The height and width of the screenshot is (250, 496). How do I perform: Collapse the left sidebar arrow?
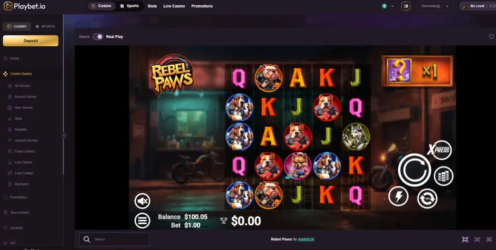pyautogui.click(x=63, y=135)
